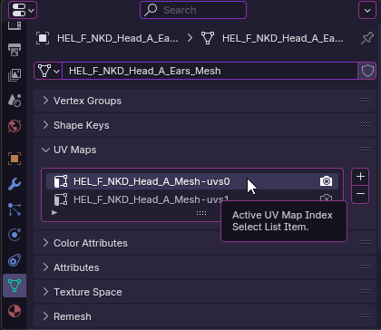
Task: Open the editor type dropdown menu
Action: coord(23,10)
